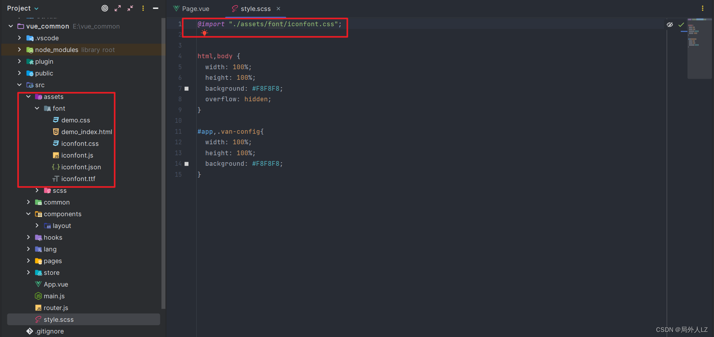Click the #F8F8F8 color swatch on line 14
Viewport: 714px width, 337px height.
187,164
